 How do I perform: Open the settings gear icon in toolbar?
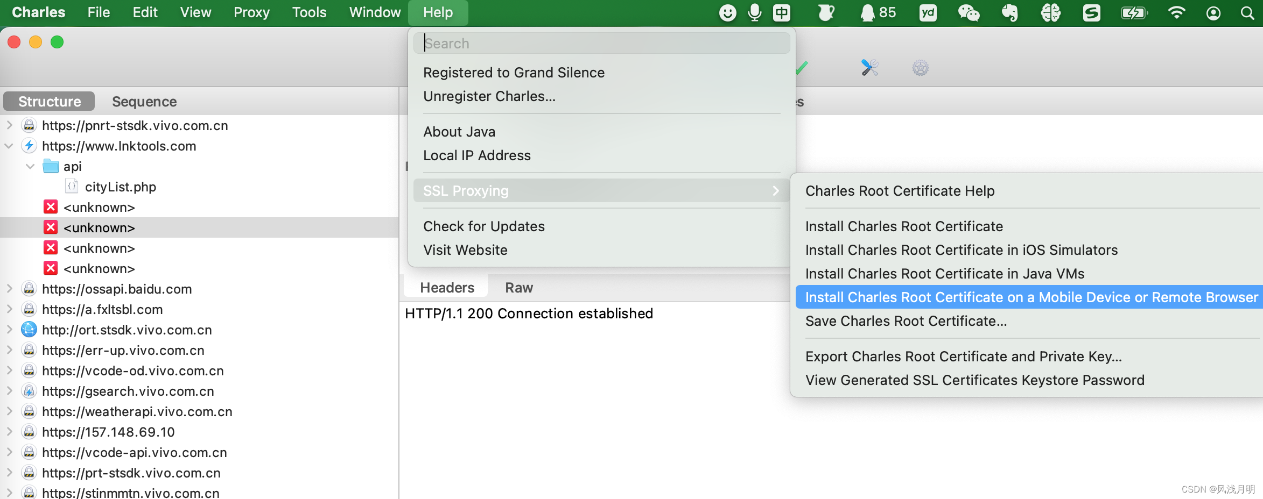(x=921, y=68)
